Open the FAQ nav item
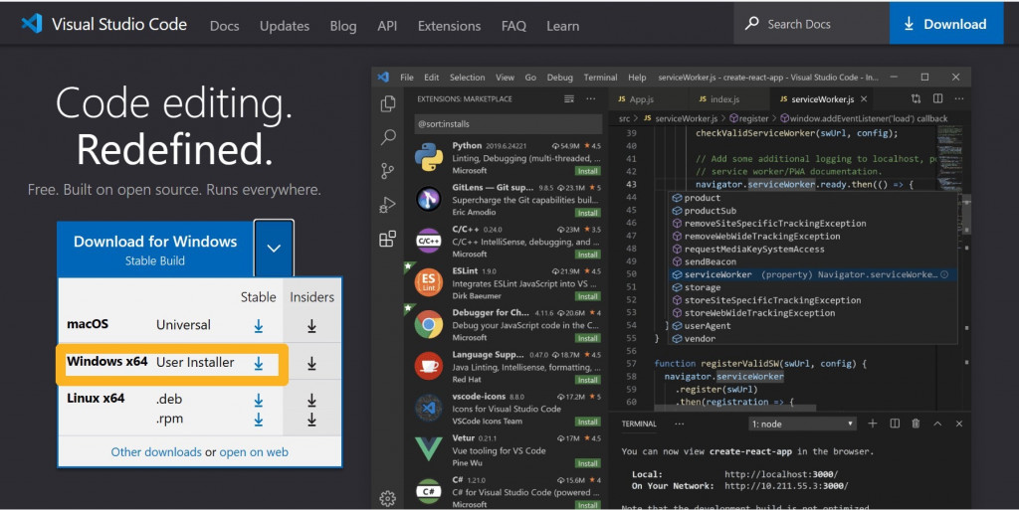 click(513, 26)
